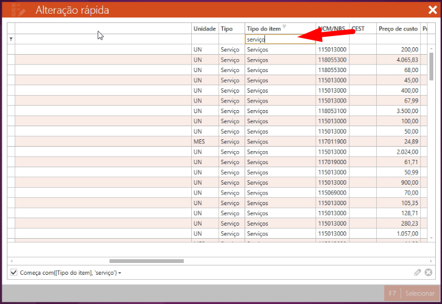Click the horizontal scrollbar left arrow
The height and width of the screenshot is (304, 442).
tap(11, 261)
